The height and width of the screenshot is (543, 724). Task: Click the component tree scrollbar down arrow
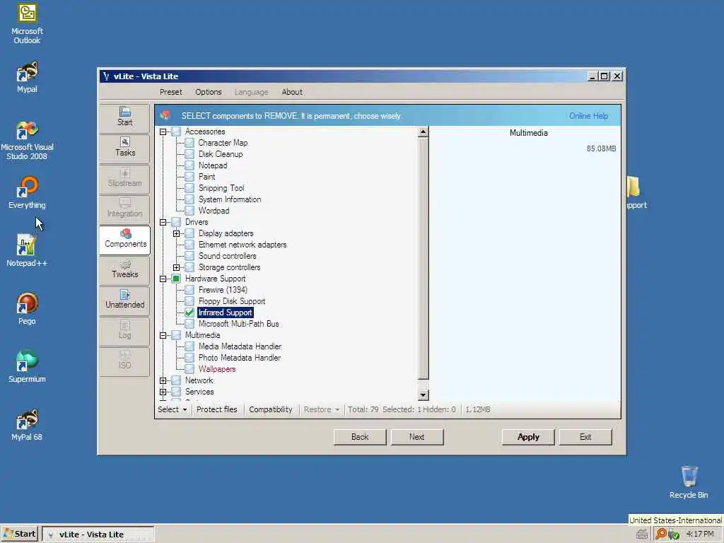[x=423, y=395]
